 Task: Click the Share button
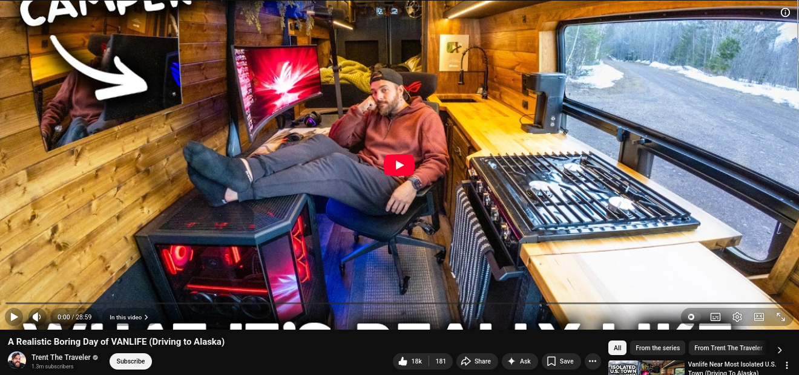click(476, 361)
